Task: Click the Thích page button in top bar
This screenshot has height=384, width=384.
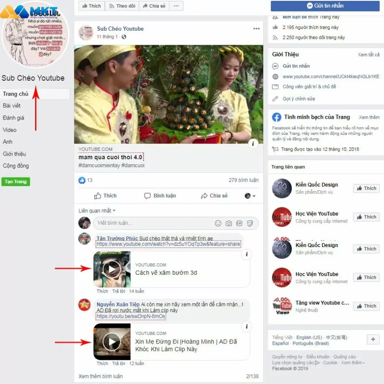Action: (92, 6)
